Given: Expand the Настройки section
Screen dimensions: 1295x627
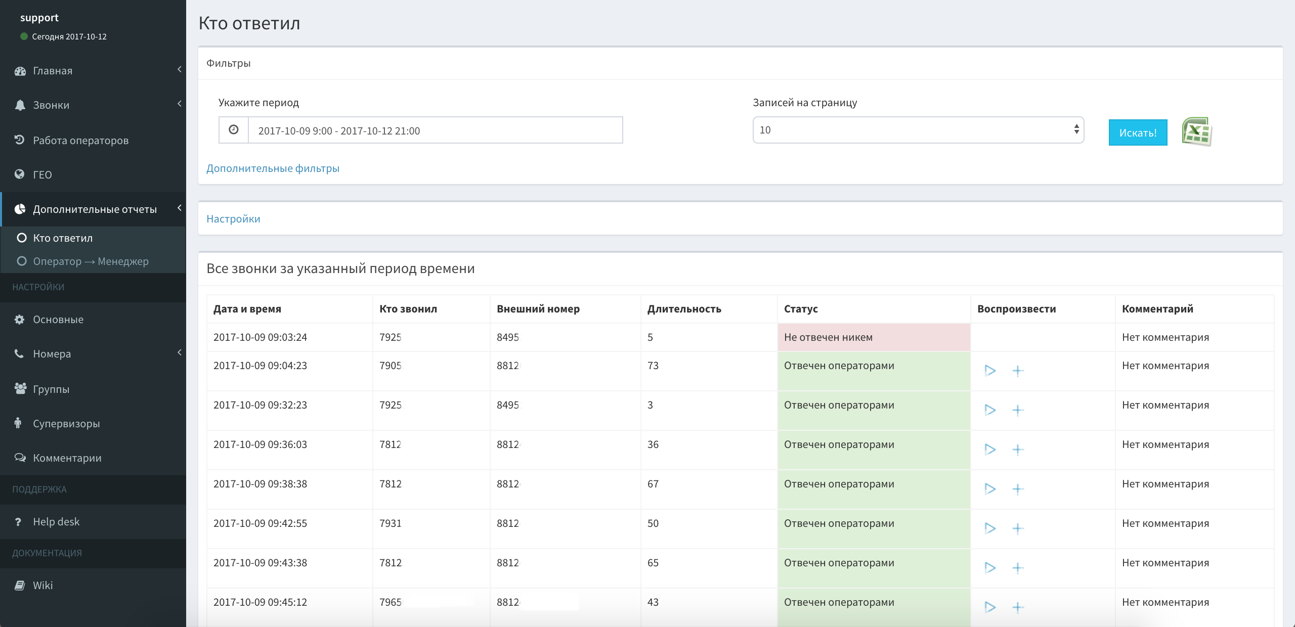Looking at the screenshot, I should pos(234,218).
